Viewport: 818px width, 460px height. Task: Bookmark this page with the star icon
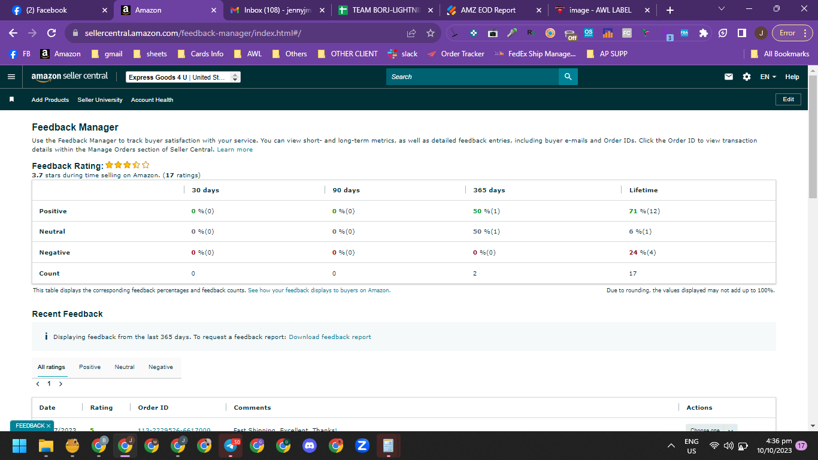[x=430, y=33]
